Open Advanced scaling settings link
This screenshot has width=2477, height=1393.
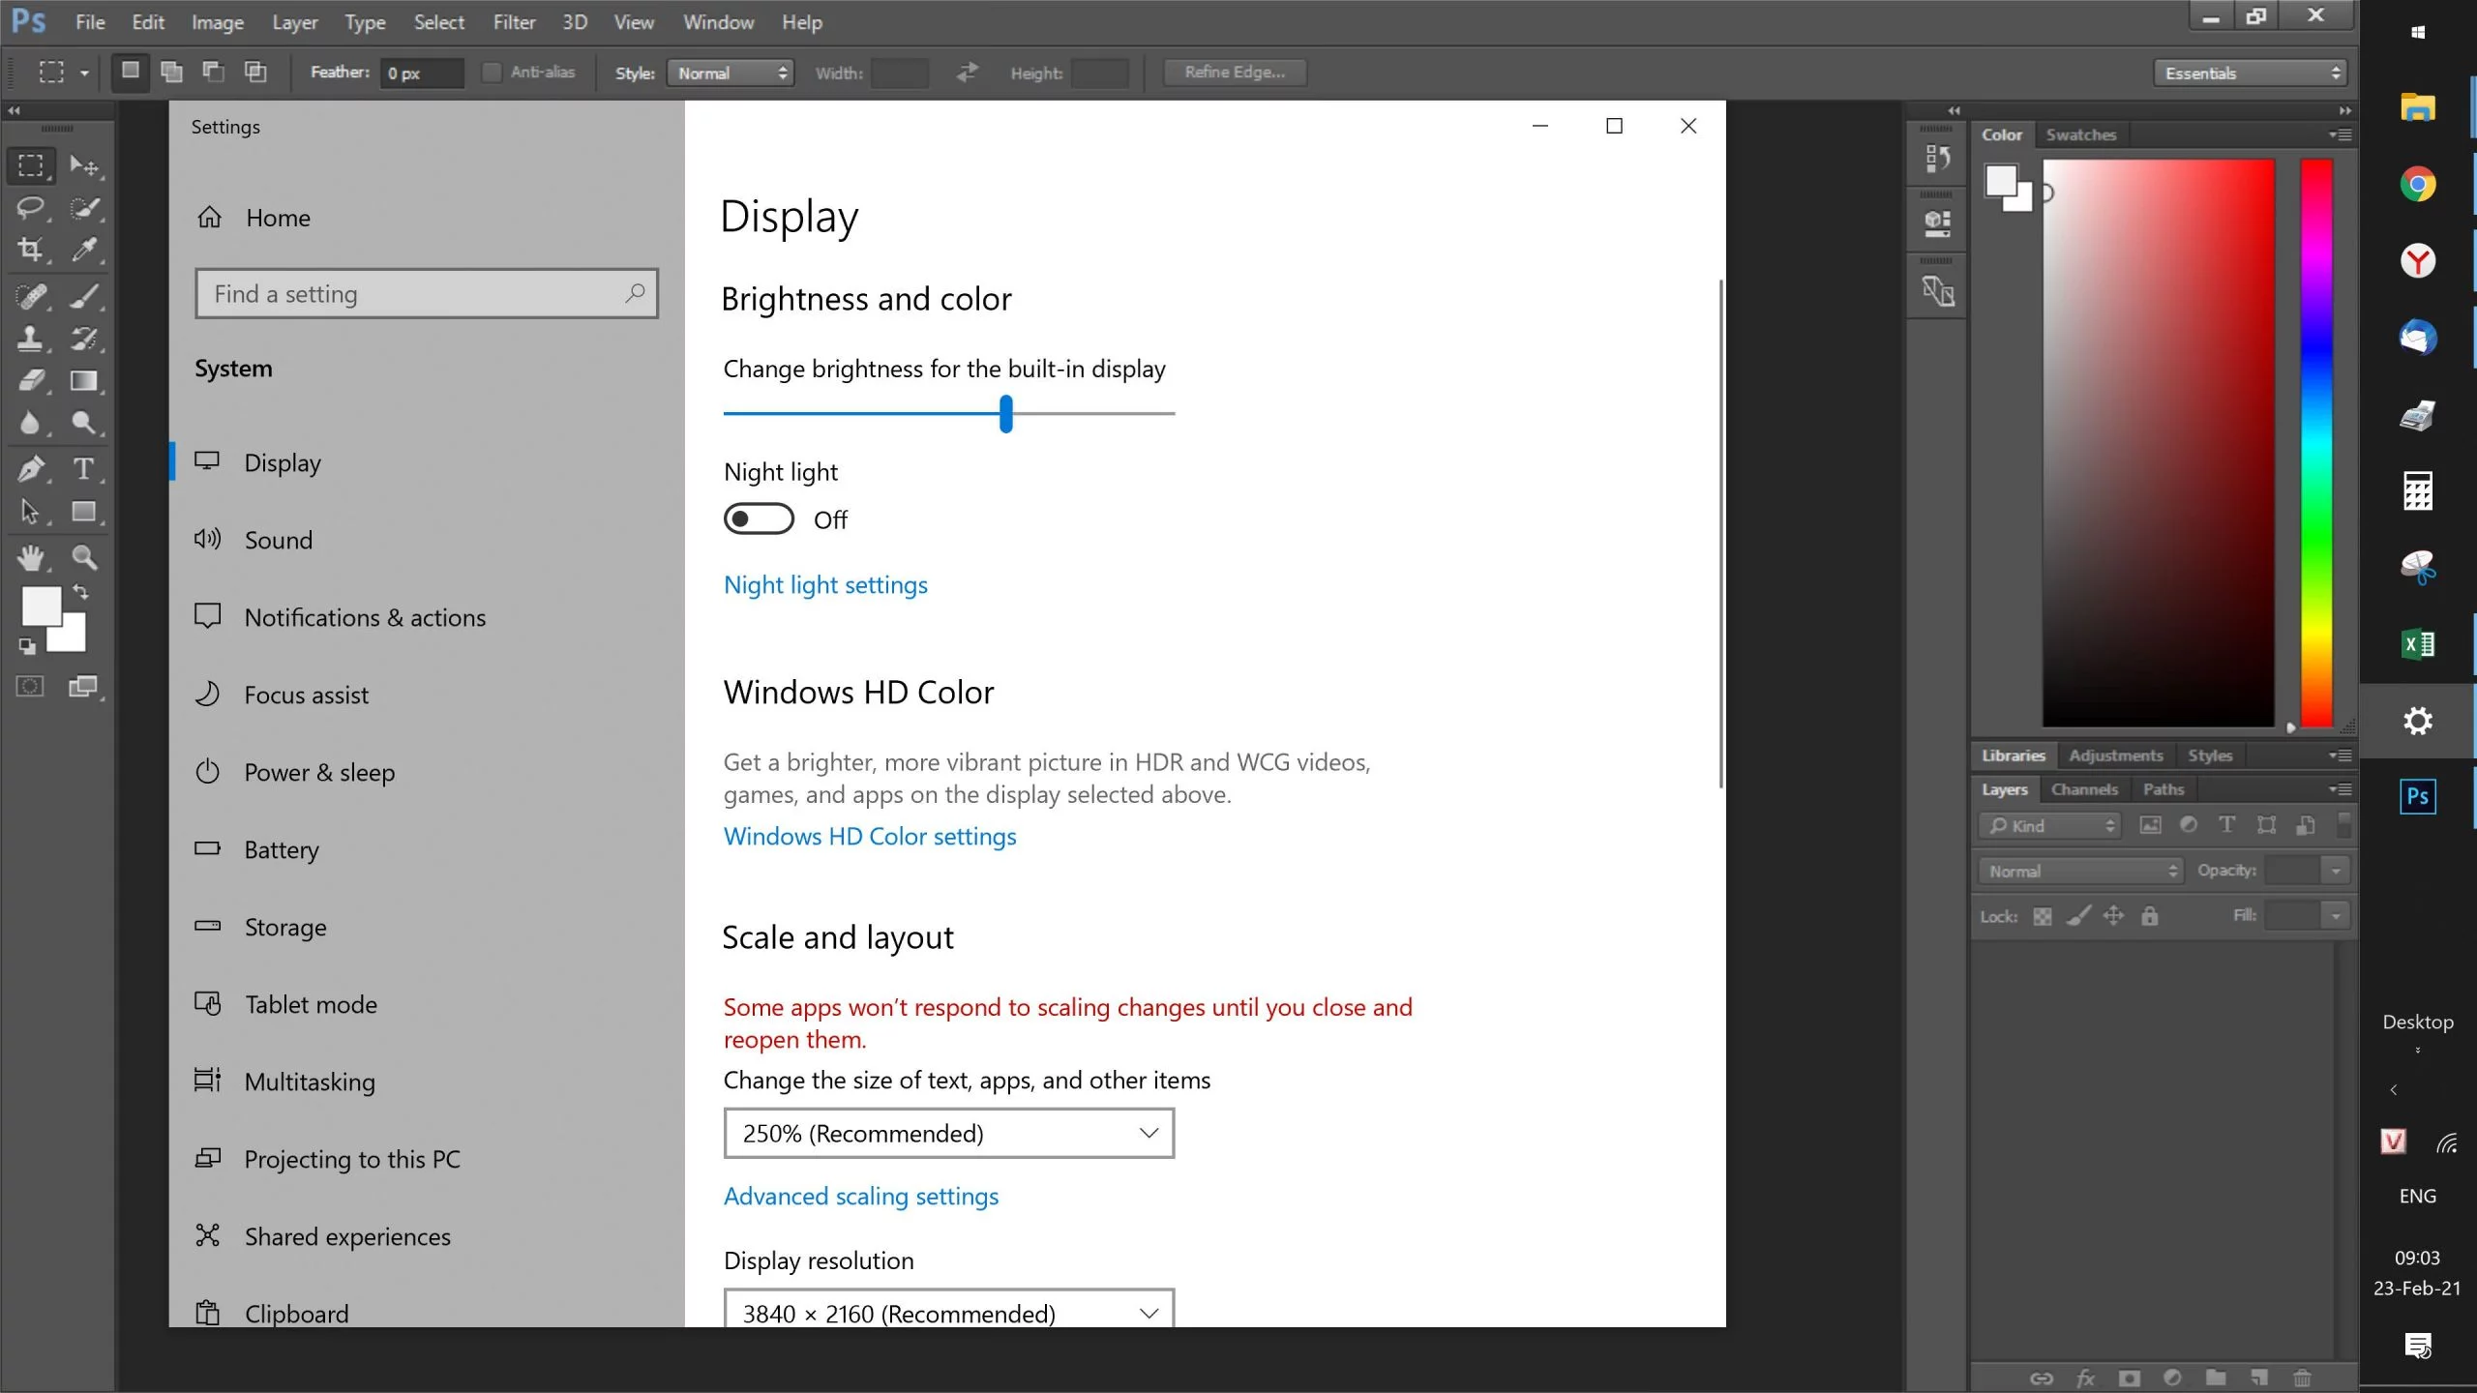(x=861, y=1196)
